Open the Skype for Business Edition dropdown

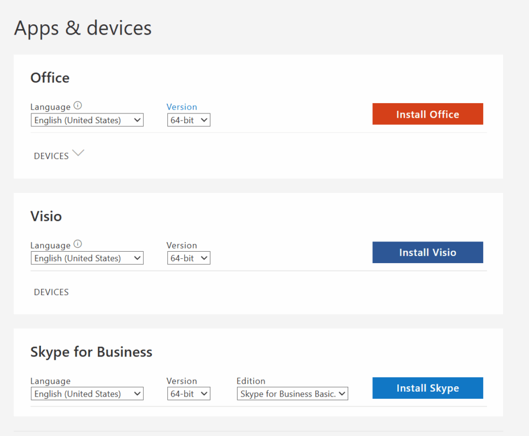click(292, 393)
